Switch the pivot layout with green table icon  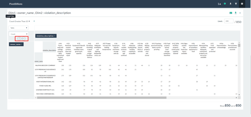[231, 13]
